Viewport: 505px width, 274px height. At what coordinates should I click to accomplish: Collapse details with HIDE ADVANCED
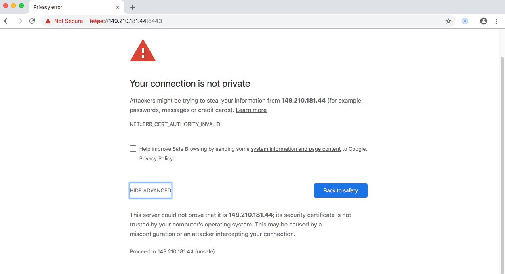click(x=151, y=190)
